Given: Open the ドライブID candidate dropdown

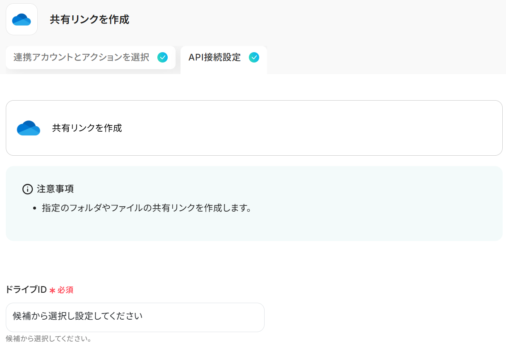Looking at the screenshot, I should pyautogui.click(x=135, y=317).
